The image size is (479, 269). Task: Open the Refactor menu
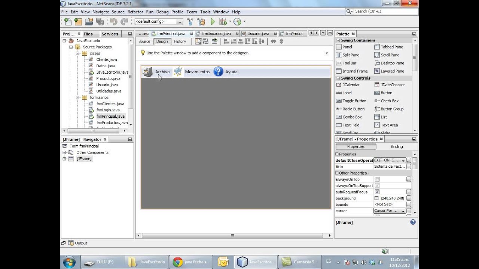tap(135, 12)
